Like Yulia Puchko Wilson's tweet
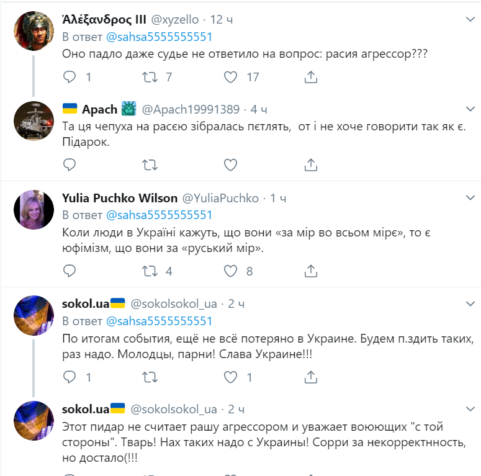Viewport: 481px width, 476px height. click(231, 271)
